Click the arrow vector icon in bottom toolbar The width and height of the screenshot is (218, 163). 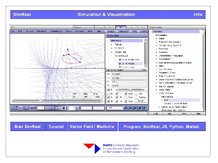[x=15, y=107]
